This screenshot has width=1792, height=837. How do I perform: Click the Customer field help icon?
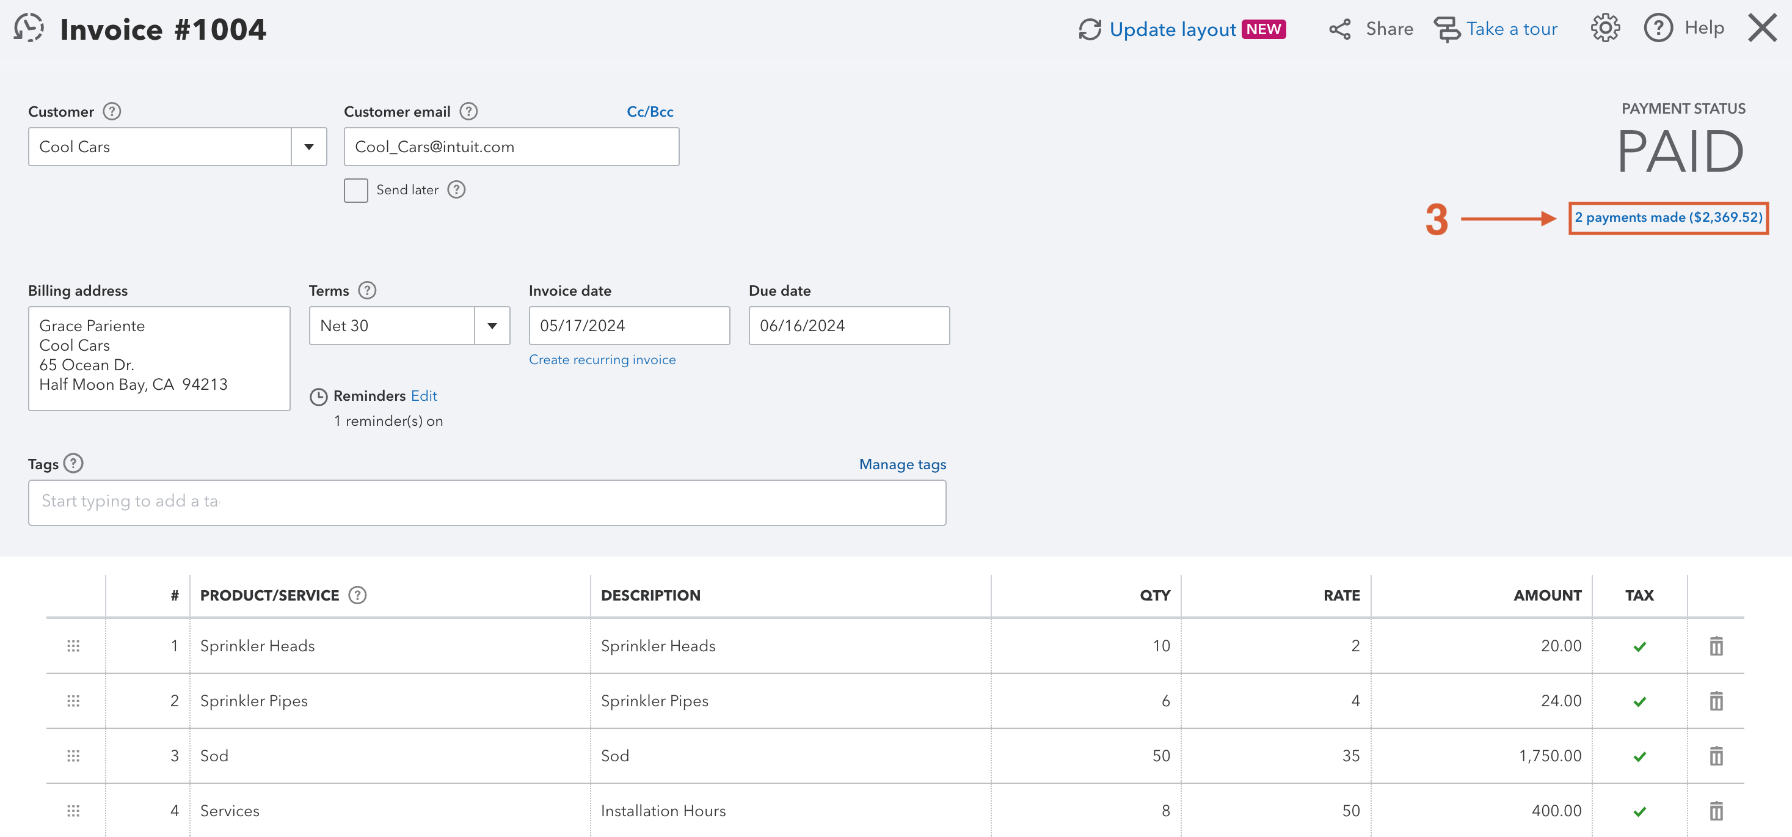pyautogui.click(x=112, y=111)
